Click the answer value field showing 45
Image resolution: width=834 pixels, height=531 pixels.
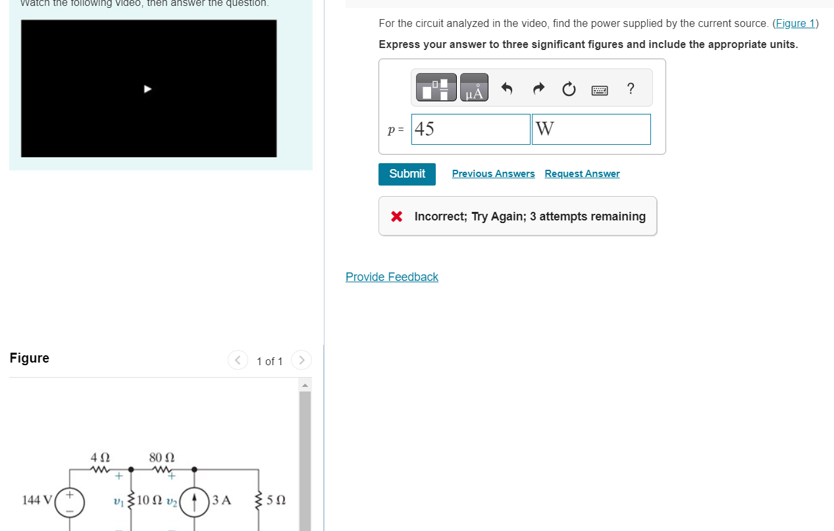470,129
